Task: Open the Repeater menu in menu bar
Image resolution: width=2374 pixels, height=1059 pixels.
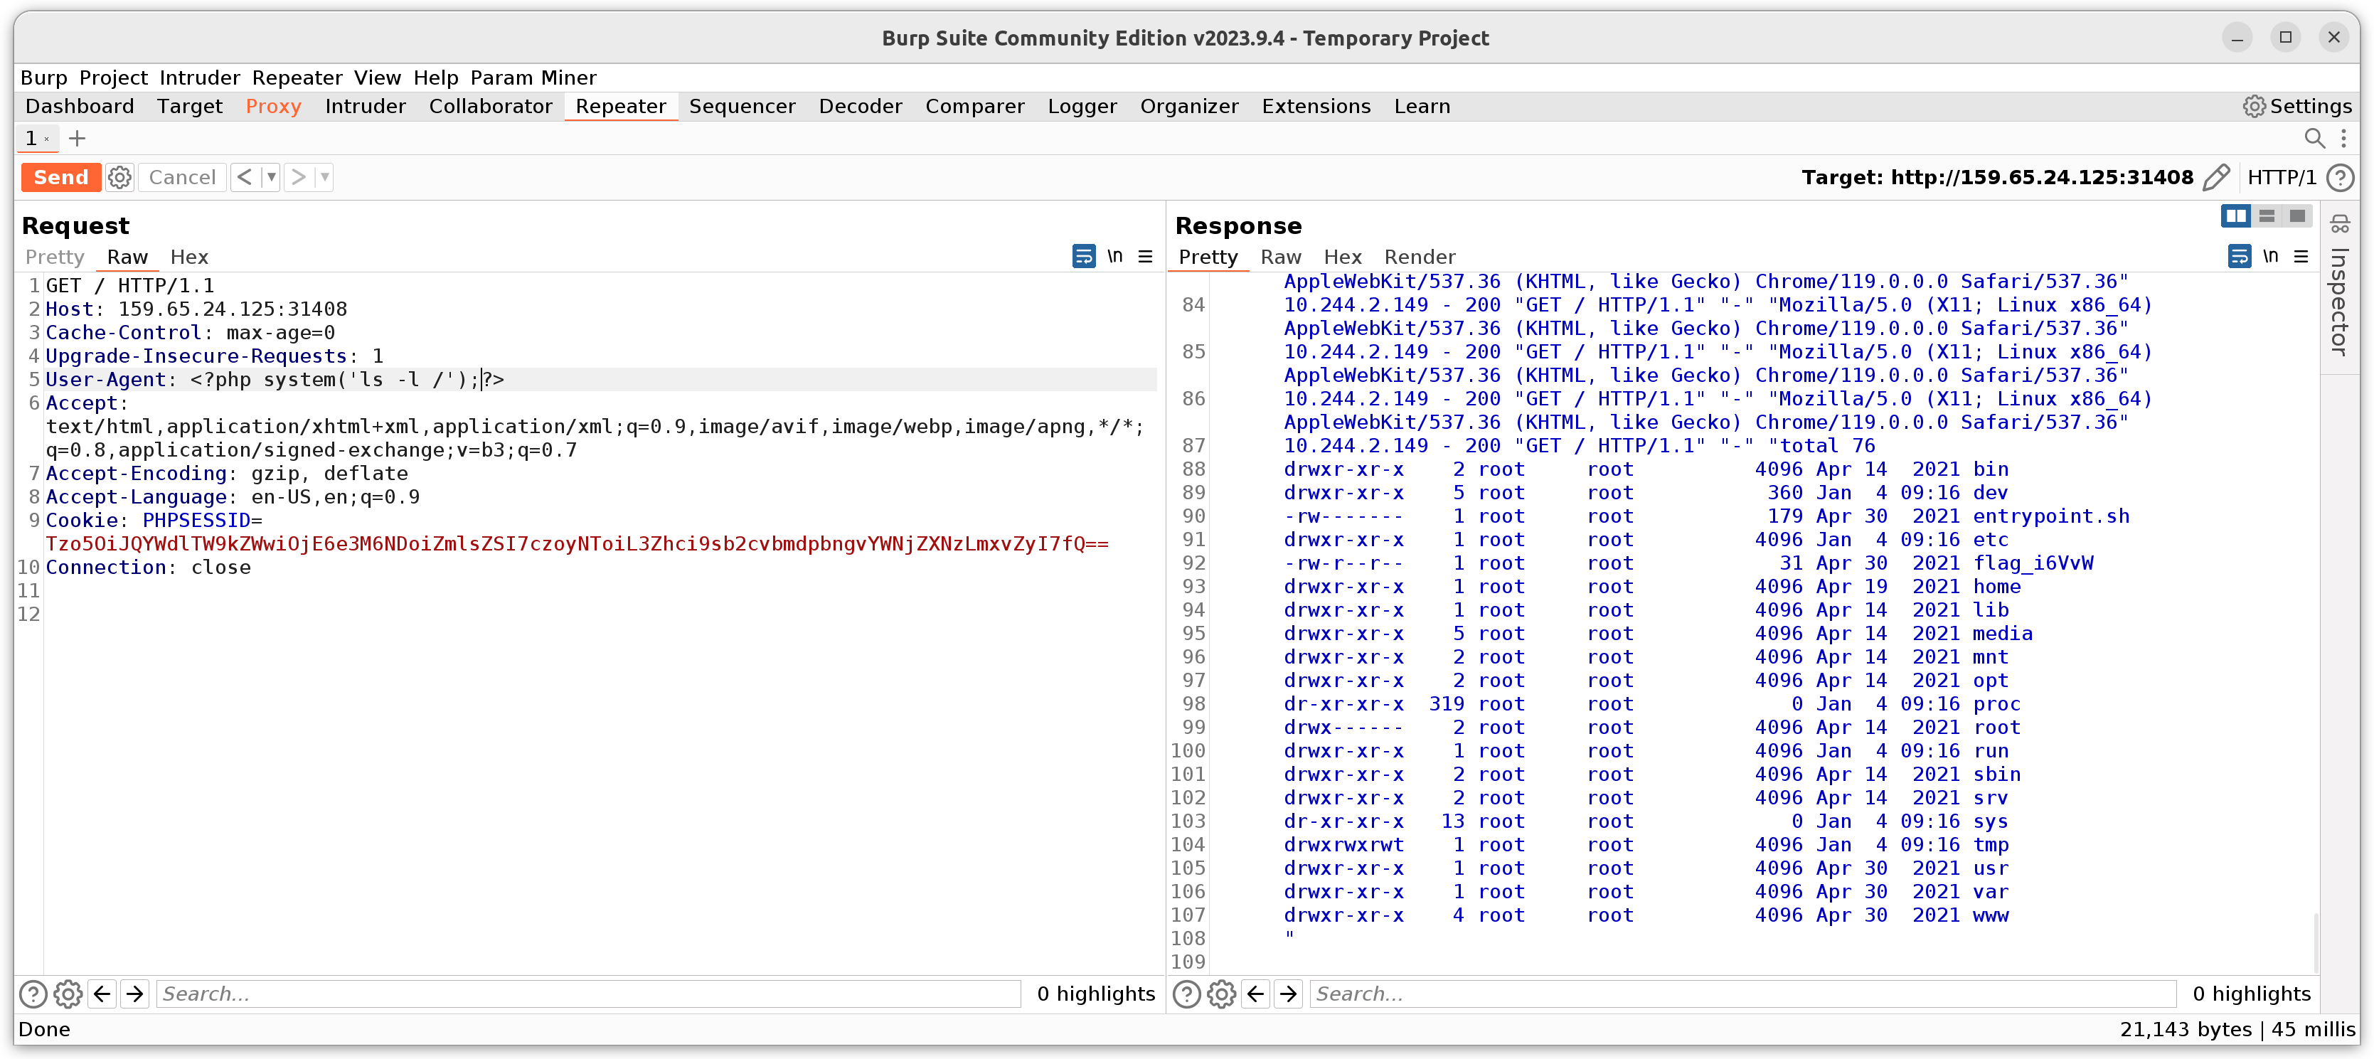Action: click(298, 78)
